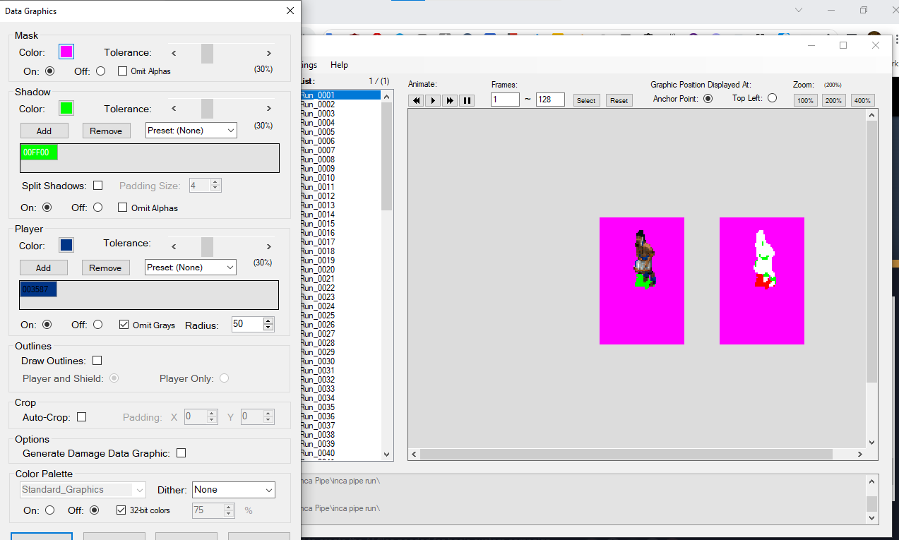
Task: Open the Shadow Preset dropdown
Action: (191, 130)
